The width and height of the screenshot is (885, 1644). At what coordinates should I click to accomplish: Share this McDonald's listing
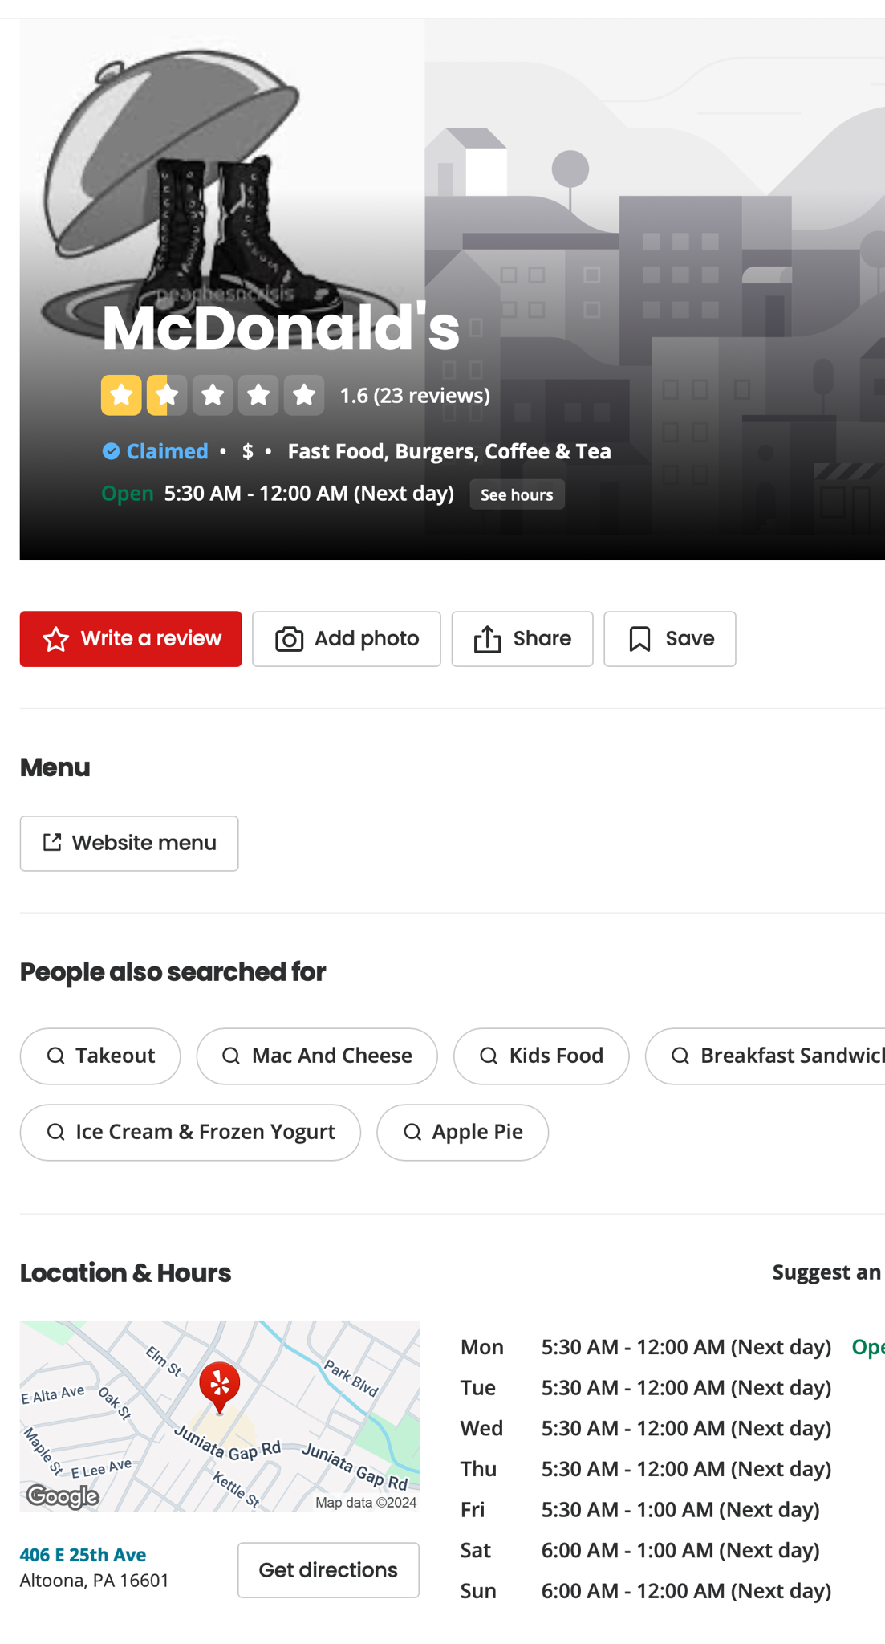pyautogui.click(x=522, y=639)
